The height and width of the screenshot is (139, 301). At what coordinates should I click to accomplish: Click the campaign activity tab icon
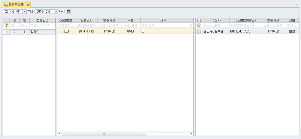(x=6, y=5)
